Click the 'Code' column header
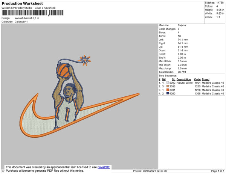The height and width of the screenshot is (174, 226). pyautogui.click(x=197, y=79)
